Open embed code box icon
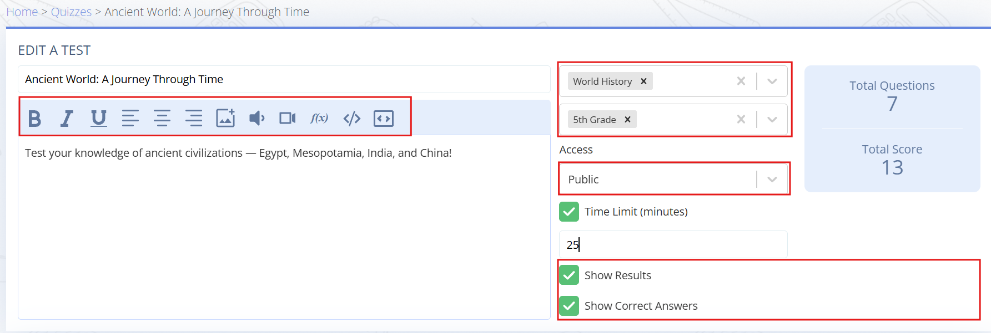Screen dimensions: 991x333 click(384, 118)
